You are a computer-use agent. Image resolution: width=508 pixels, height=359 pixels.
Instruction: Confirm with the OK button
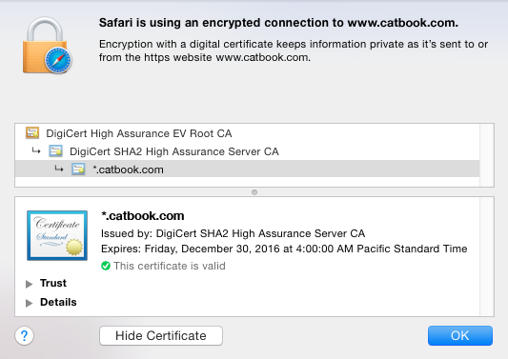[x=460, y=336]
